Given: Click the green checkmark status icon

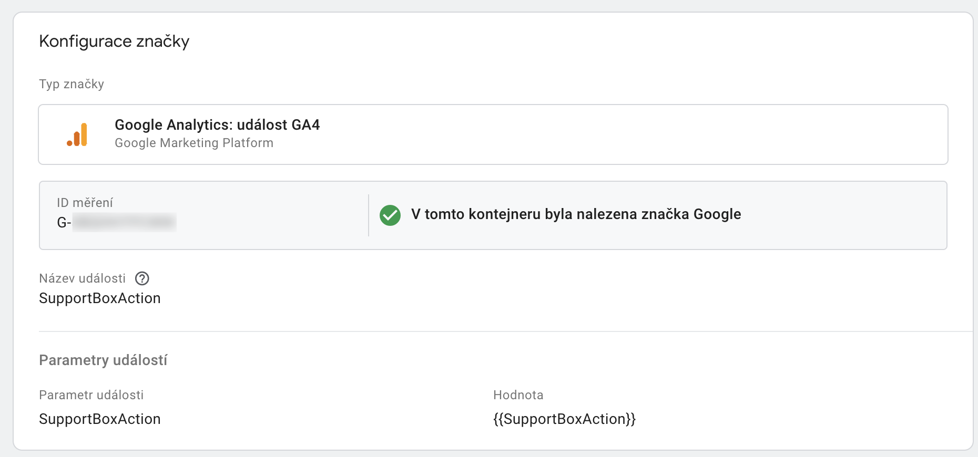Looking at the screenshot, I should pyautogui.click(x=390, y=215).
